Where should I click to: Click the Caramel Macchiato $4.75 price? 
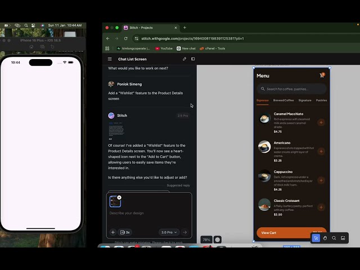pyautogui.click(x=278, y=132)
